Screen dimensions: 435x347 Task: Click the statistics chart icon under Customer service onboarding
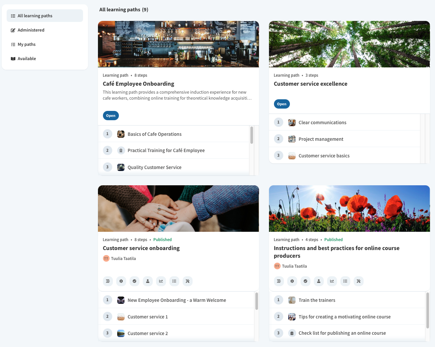point(161,281)
